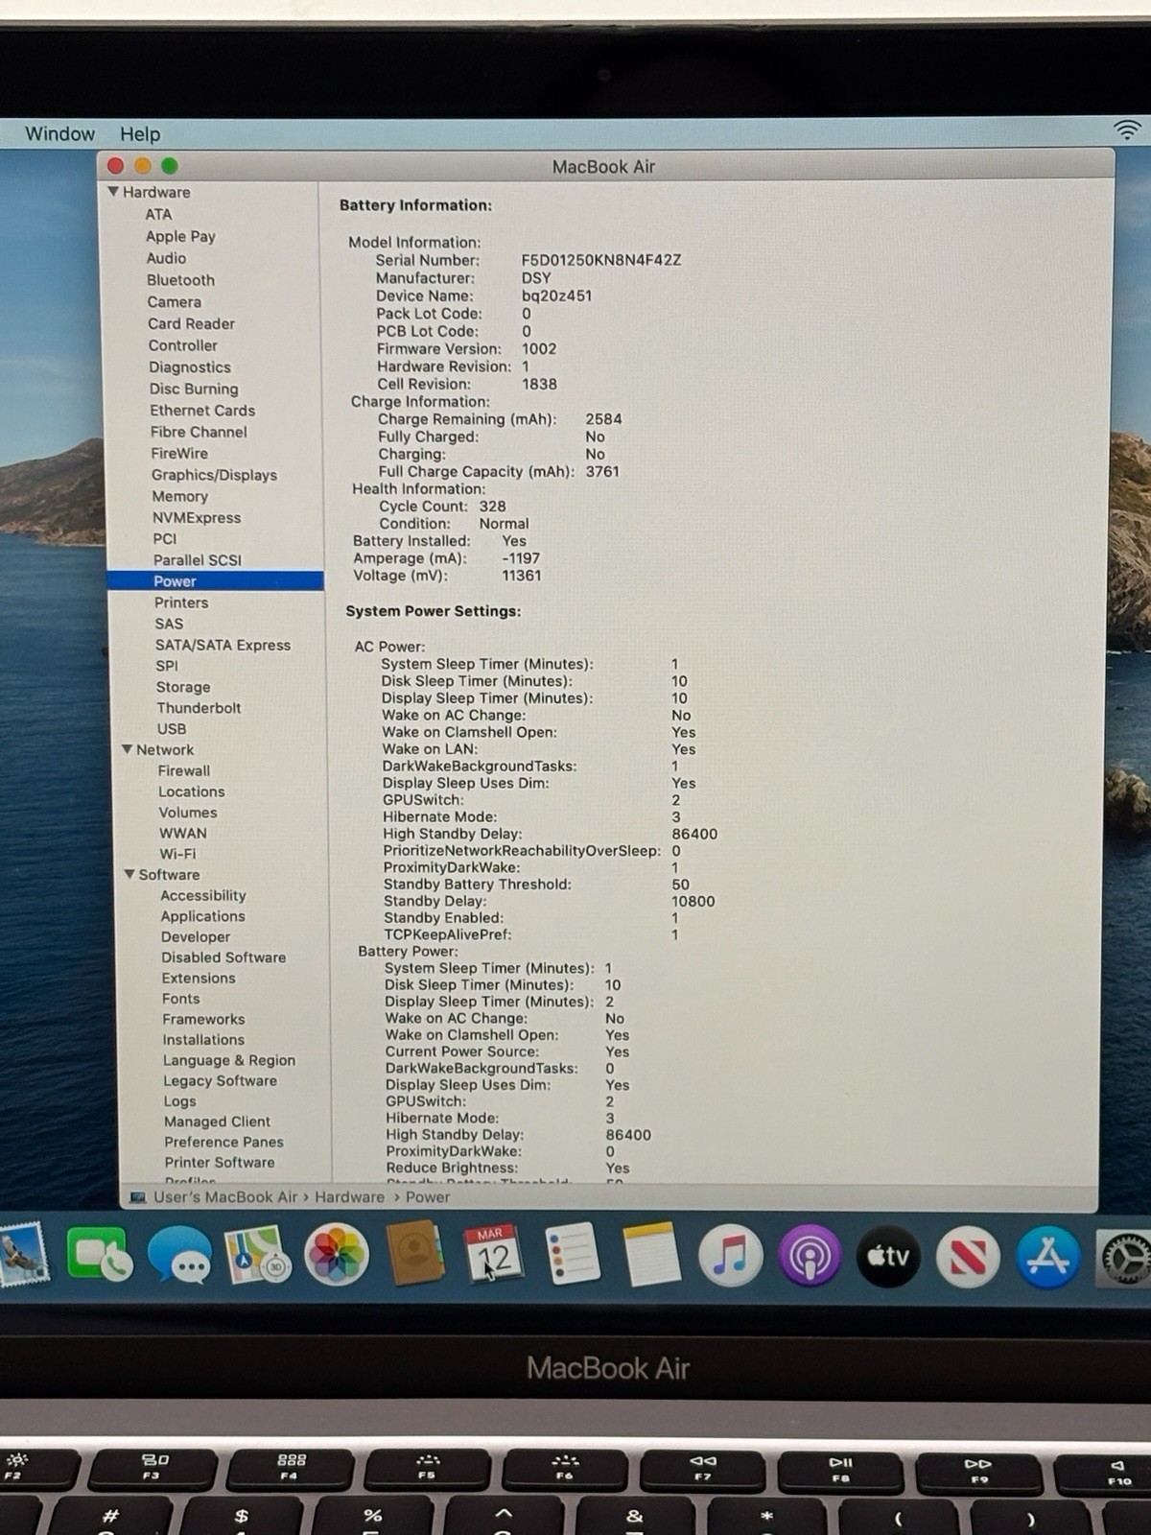Click User's MacBook Air in path bar
The height and width of the screenshot is (1535, 1151).
(225, 1197)
